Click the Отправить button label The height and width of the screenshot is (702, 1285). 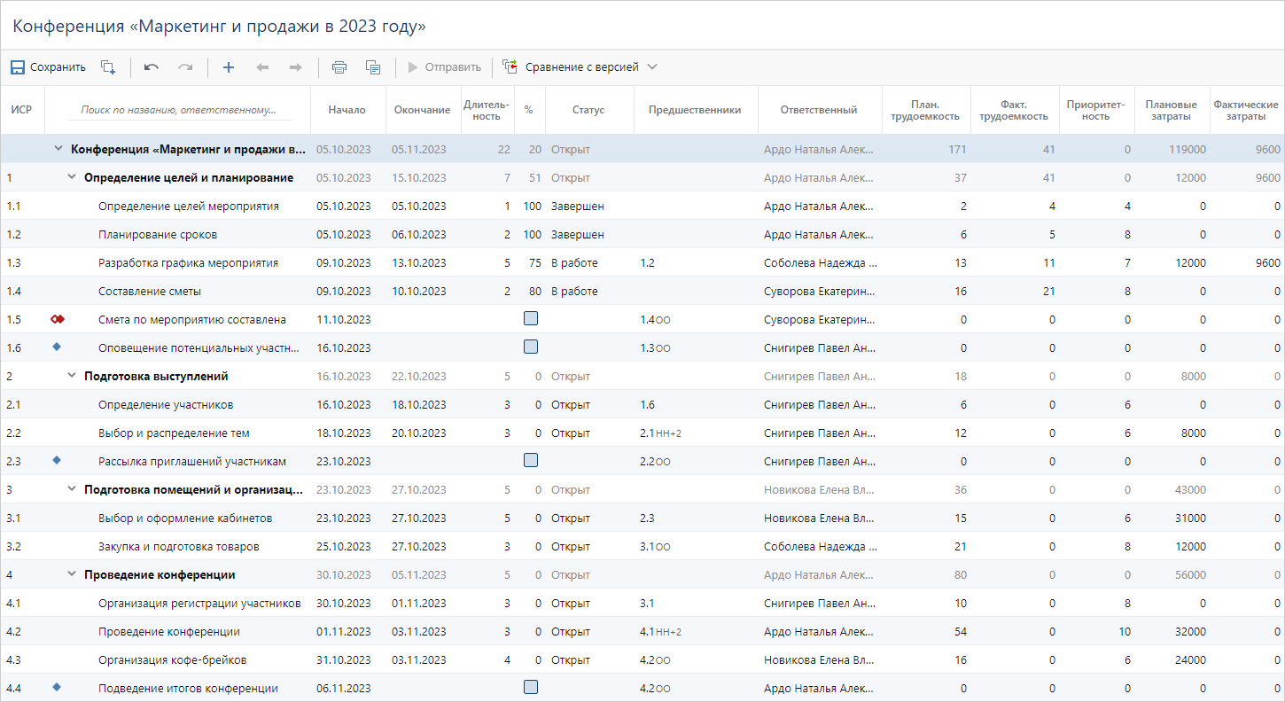tap(453, 67)
